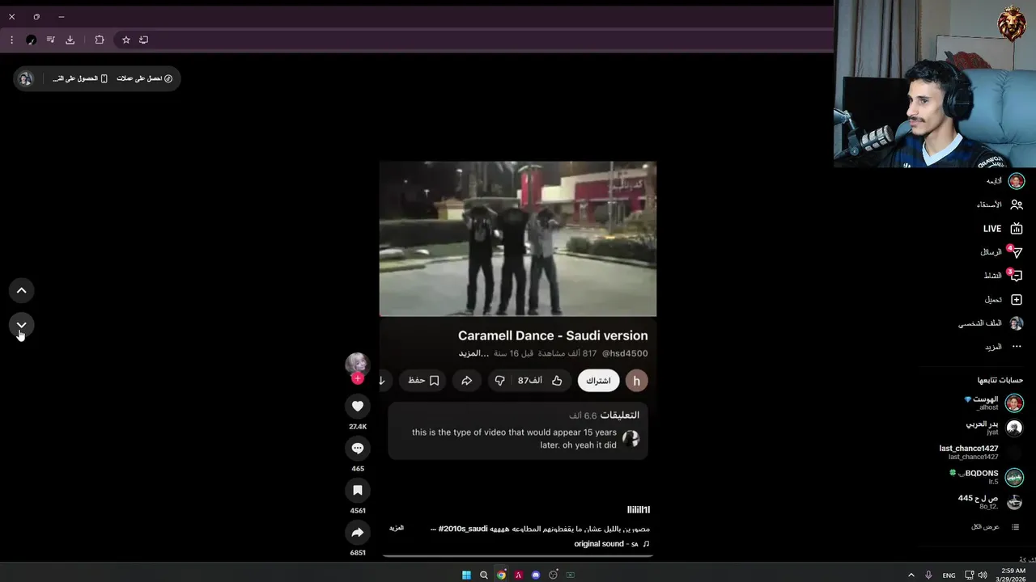The width and height of the screenshot is (1036, 582).
Task: Click the Discord taskbar icon
Action: point(536,575)
